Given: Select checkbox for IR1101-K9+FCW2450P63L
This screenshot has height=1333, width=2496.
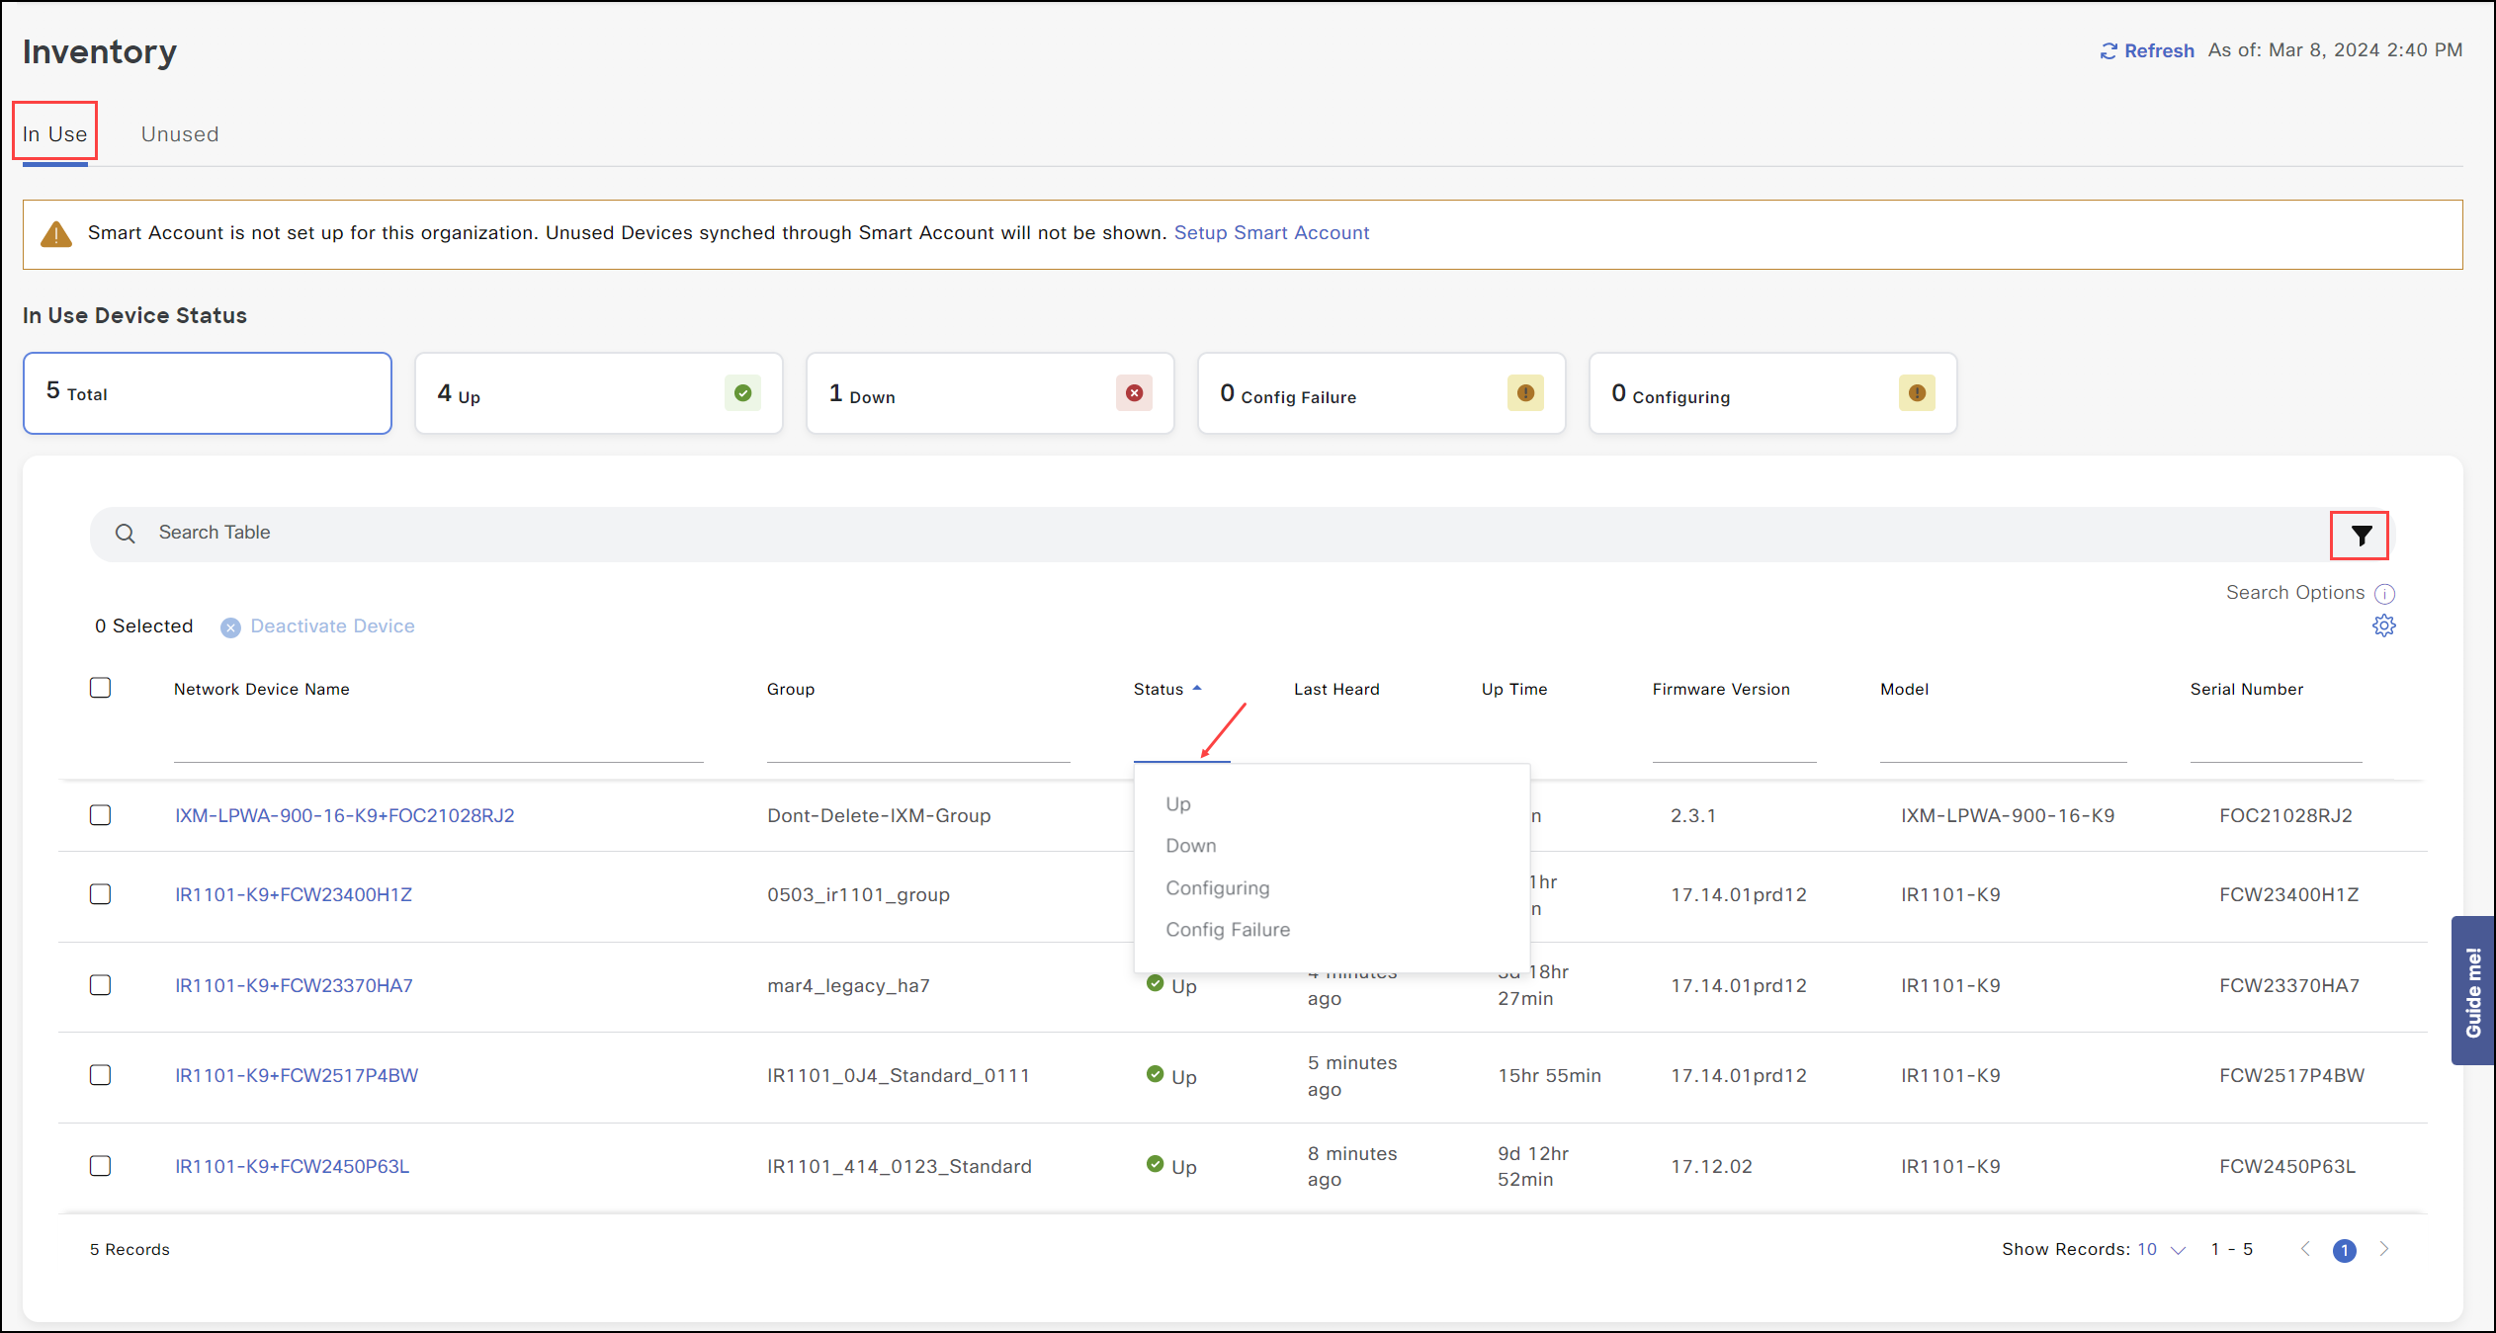Looking at the screenshot, I should point(100,1166).
